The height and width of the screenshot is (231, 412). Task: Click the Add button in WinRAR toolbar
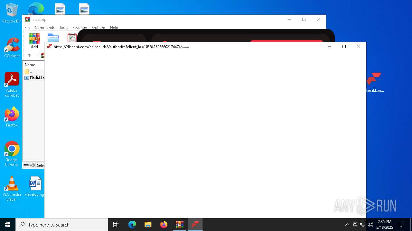(x=34, y=41)
